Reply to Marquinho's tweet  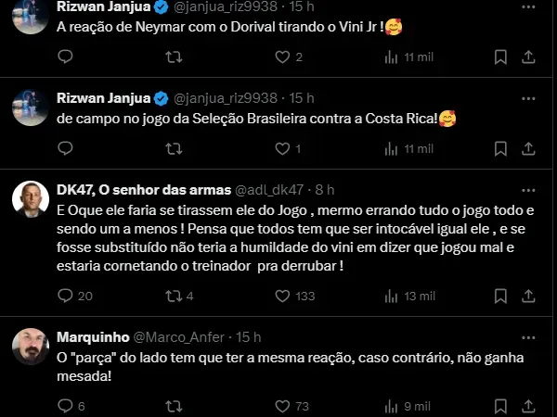click(x=65, y=406)
